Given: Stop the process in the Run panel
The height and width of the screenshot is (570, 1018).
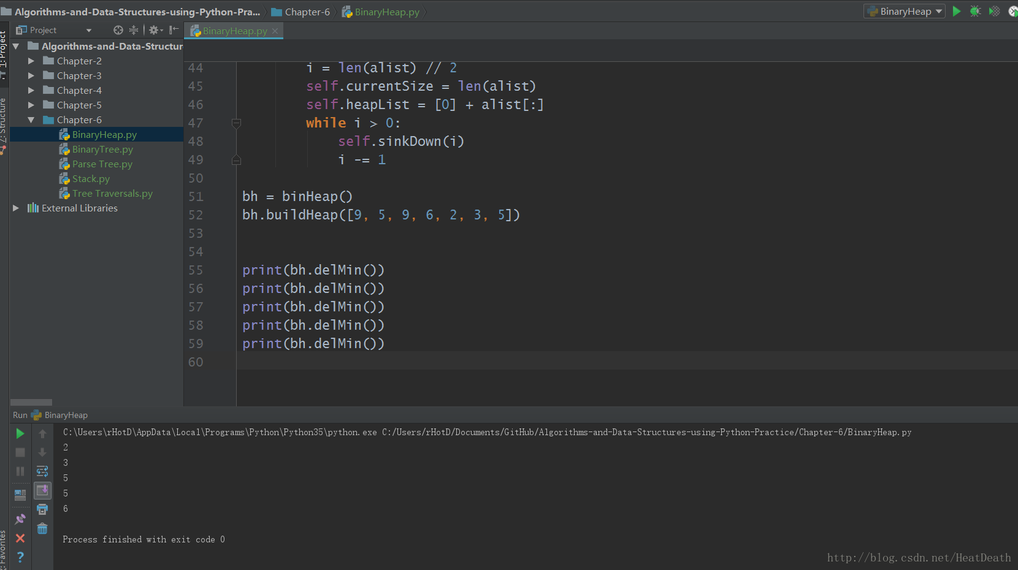Looking at the screenshot, I should coord(20,452).
